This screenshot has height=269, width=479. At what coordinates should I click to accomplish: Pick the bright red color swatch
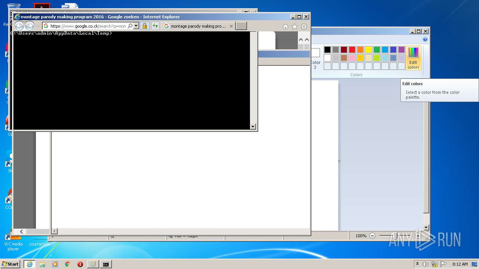tap(352, 50)
